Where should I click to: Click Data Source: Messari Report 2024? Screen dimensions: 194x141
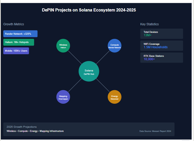155,131
